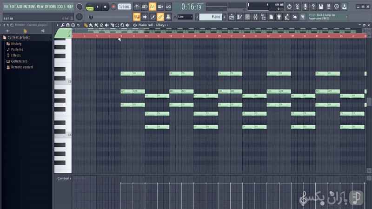Open the Channel rack window button

click(247, 17)
